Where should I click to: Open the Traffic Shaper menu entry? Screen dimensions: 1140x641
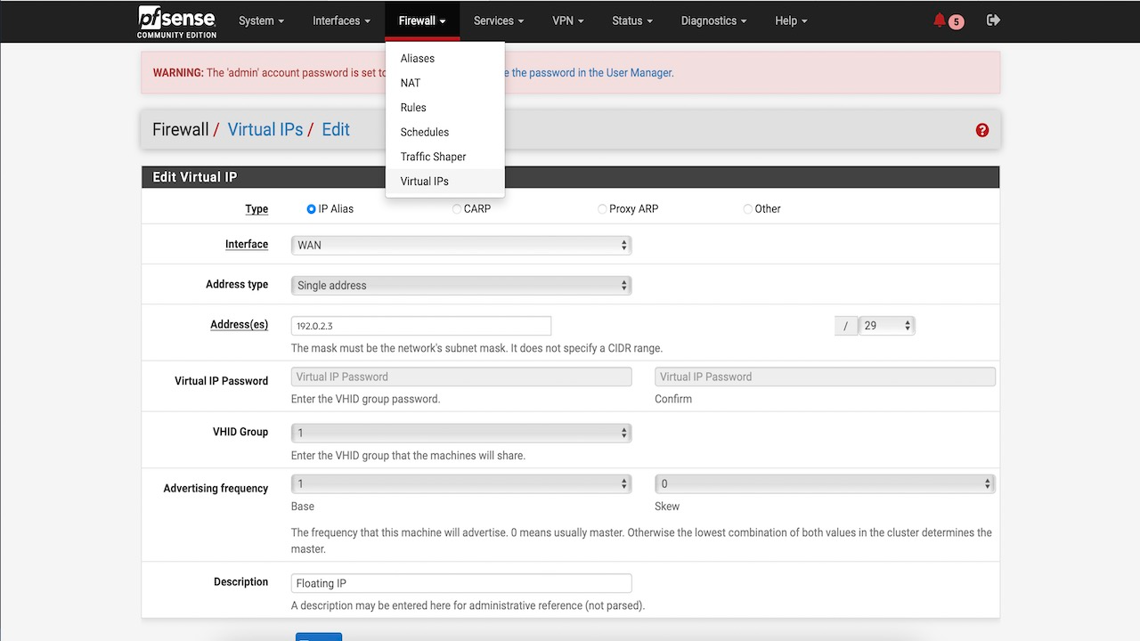tap(433, 157)
